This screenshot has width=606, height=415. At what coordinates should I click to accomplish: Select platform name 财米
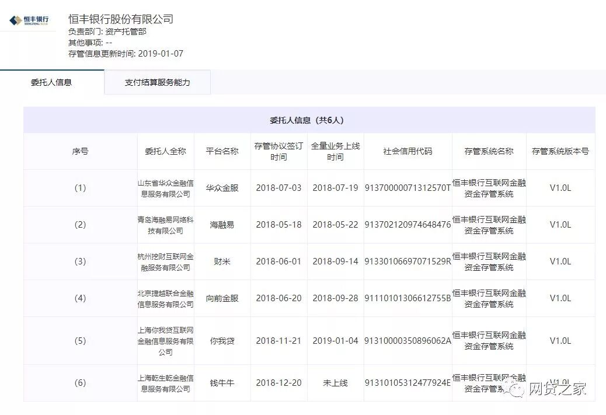coord(222,261)
